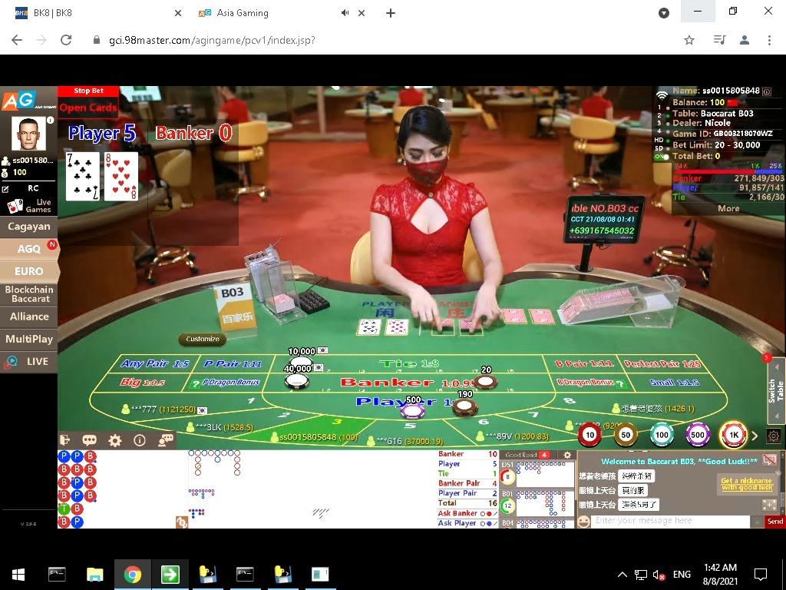Open the Switch Table side panel
The width and height of the screenshot is (786, 590).
(776, 391)
